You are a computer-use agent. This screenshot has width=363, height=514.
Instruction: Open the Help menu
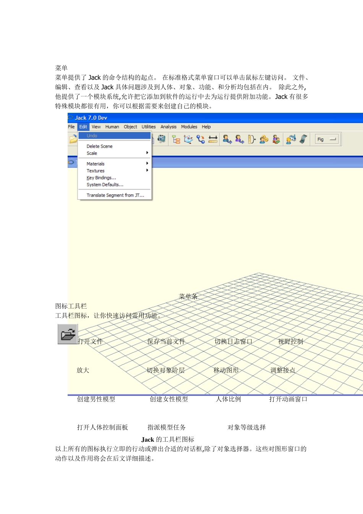pyautogui.click(x=206, y=127)
